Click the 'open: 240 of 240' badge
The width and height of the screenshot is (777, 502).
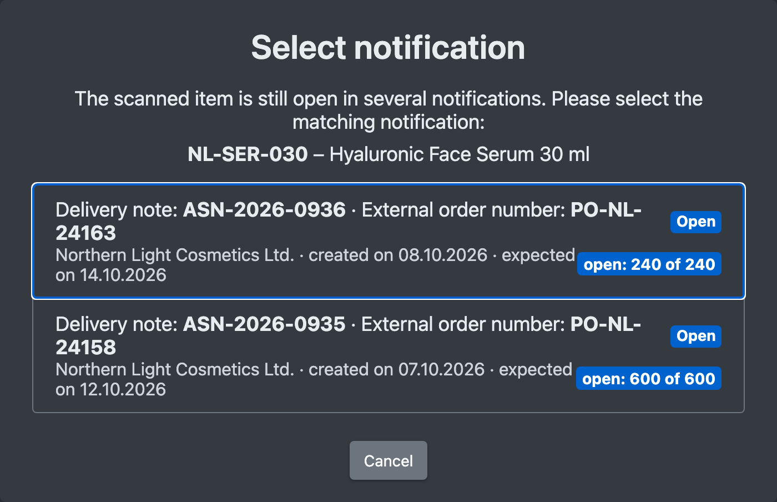(x=649, y=264)
